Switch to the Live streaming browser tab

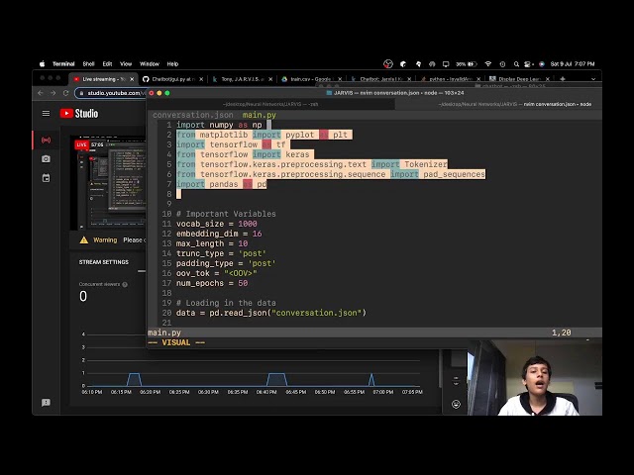click(103, 79)
